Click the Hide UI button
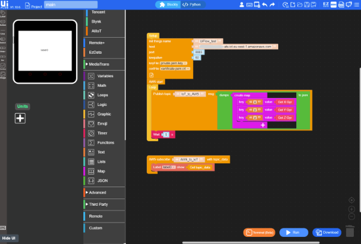This screenshot has width=361, height=244. click(9, 238)
